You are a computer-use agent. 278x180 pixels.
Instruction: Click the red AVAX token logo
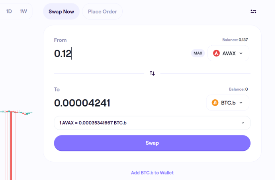tap(216, 53)
